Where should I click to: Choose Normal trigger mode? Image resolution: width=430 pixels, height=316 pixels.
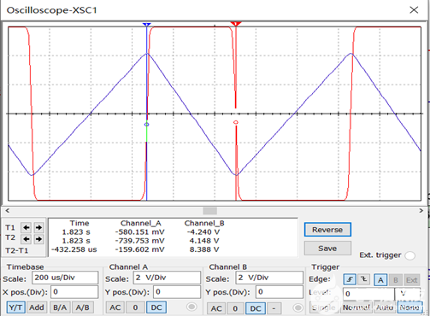[356, 307]
